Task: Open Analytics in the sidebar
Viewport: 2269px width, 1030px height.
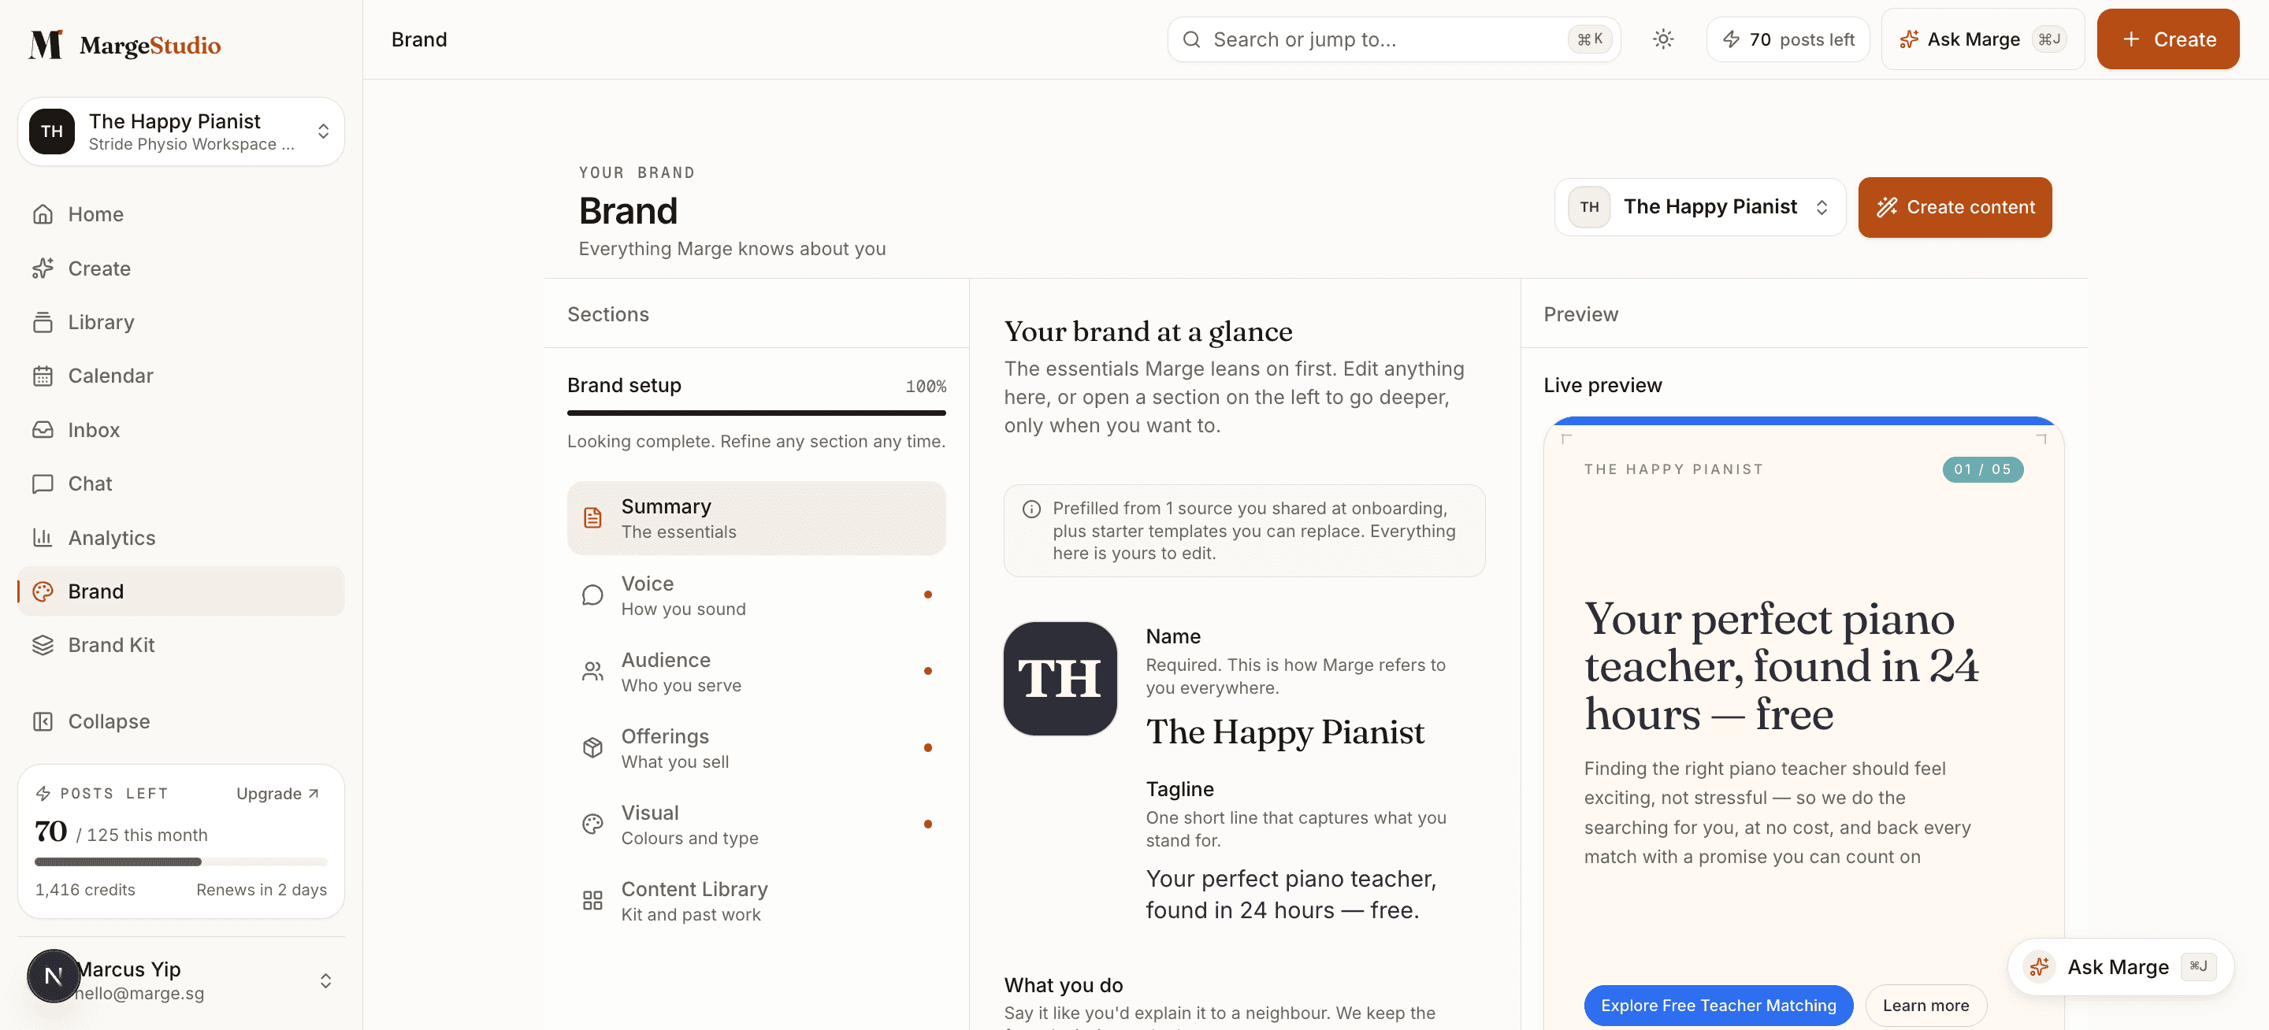Action: (x=180, y=537)
